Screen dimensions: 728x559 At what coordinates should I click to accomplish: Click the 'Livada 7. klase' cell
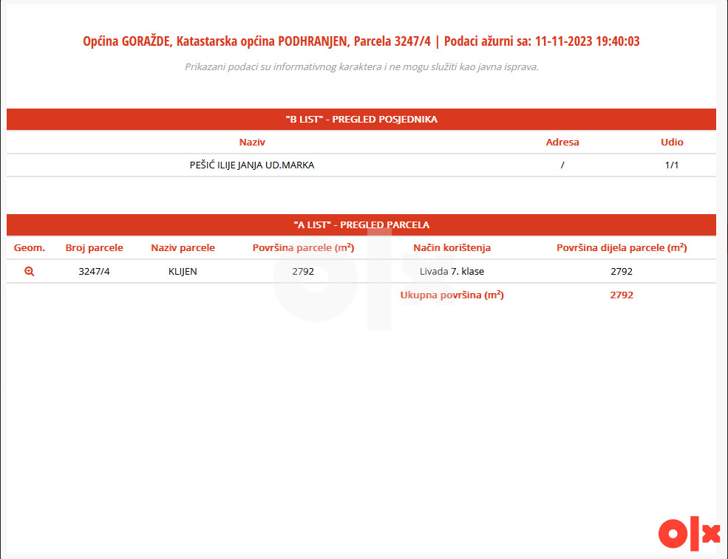tap(452, 272)
